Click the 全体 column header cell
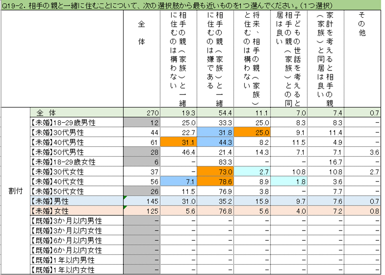 point(141,58)
